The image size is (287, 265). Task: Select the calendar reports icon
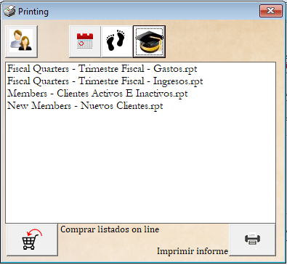tap(85, 41)
